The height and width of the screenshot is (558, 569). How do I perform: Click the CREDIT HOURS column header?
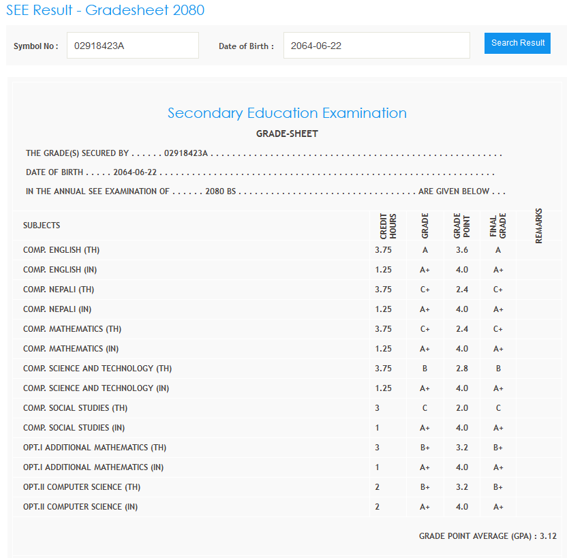click(x=388, y=226)
